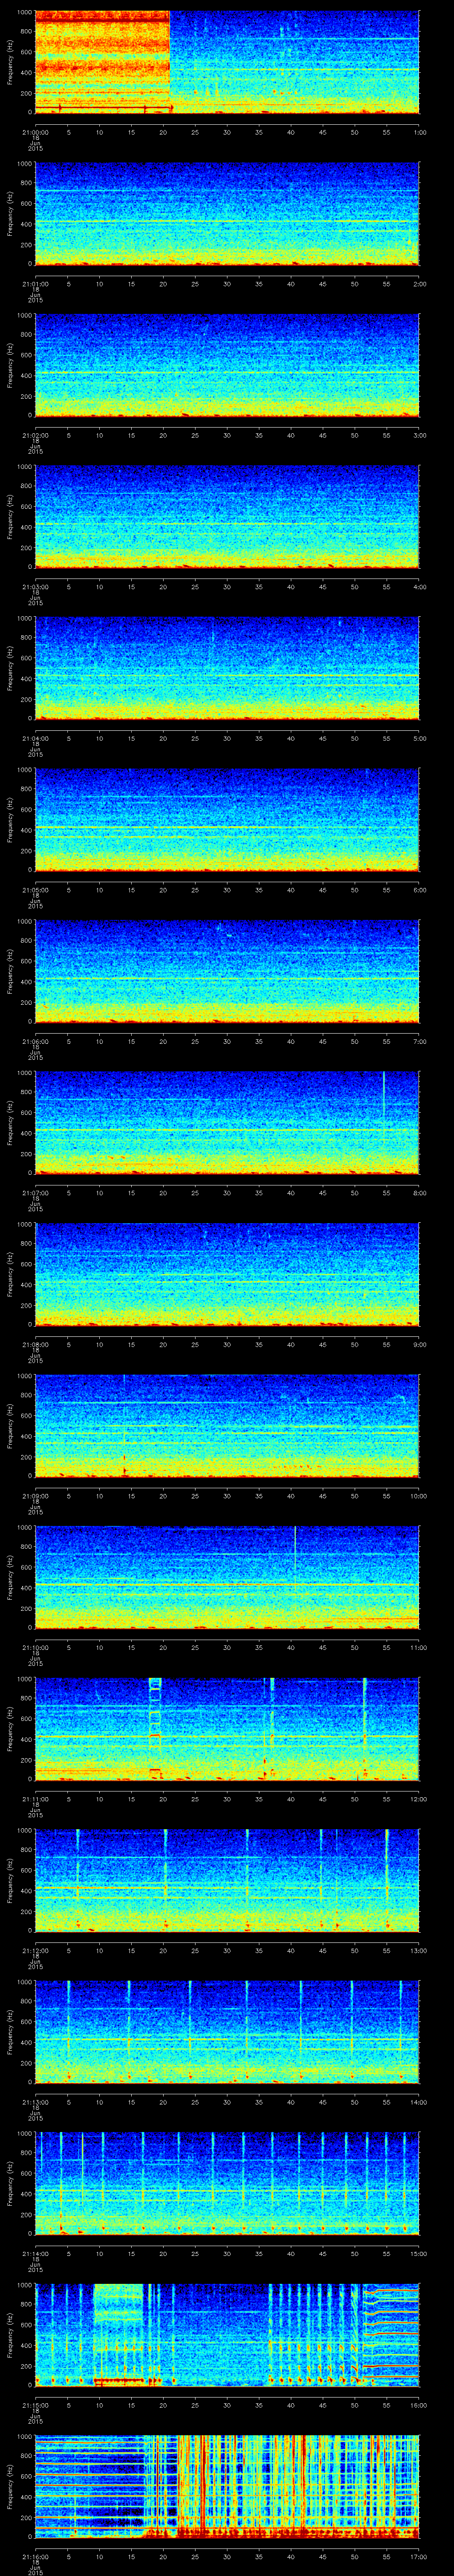This screenshot has height=2576, width=454.
Task: Click the spectrogram panel starting at 21:03:00
Action: click(227, 517)
